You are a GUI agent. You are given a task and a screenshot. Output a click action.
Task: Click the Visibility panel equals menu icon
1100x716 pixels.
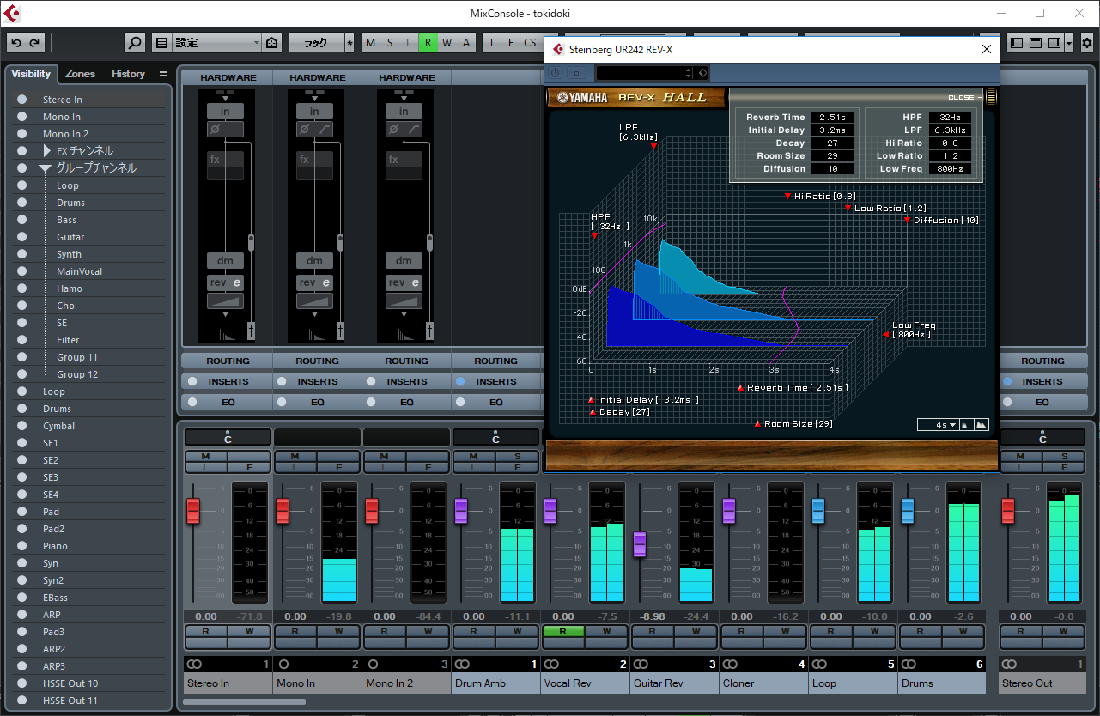pos(163,74)
